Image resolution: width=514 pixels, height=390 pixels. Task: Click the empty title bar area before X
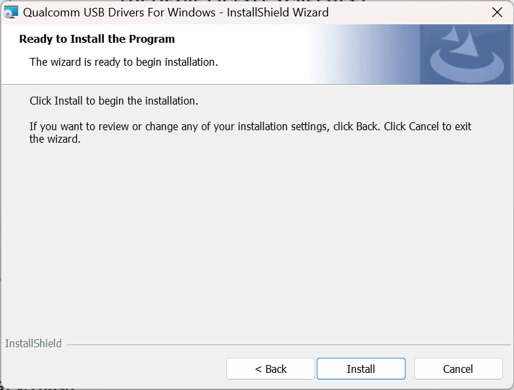click(x=406, y=12)
